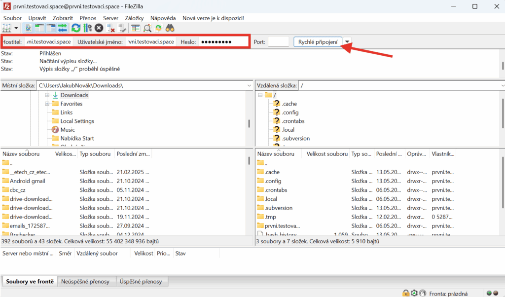
Task: Sort remote files by Opráv... column
Action: tap(416, 154)
